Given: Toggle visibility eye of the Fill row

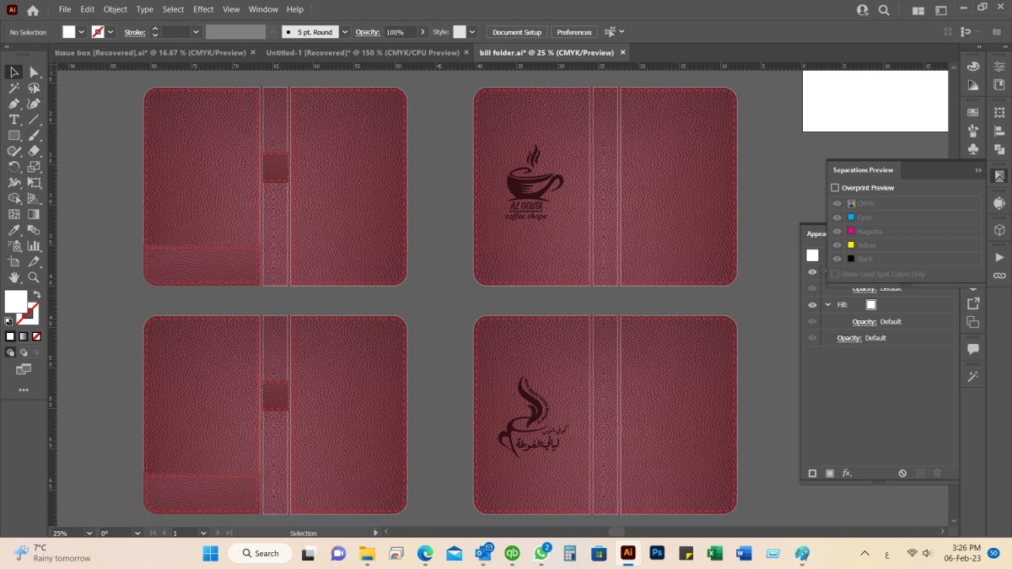Looking at the screenshot, I should [x=812, y=305].
